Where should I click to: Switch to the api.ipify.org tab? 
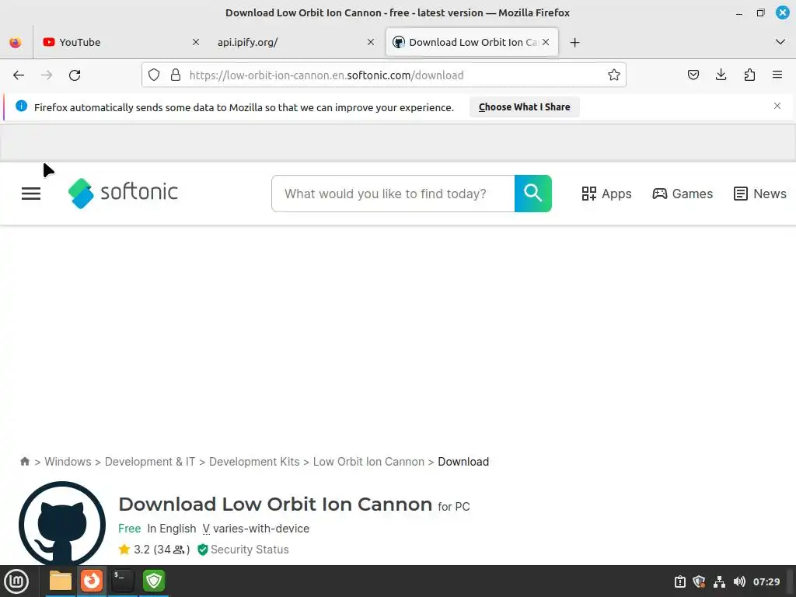click(x=296, y=42)
